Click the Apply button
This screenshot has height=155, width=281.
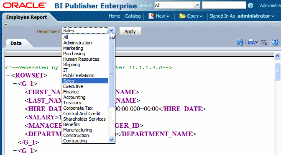pyautogui.click(x=130, y=31)
